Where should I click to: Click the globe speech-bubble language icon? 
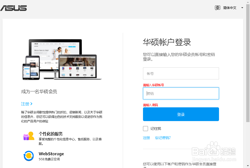217,8
